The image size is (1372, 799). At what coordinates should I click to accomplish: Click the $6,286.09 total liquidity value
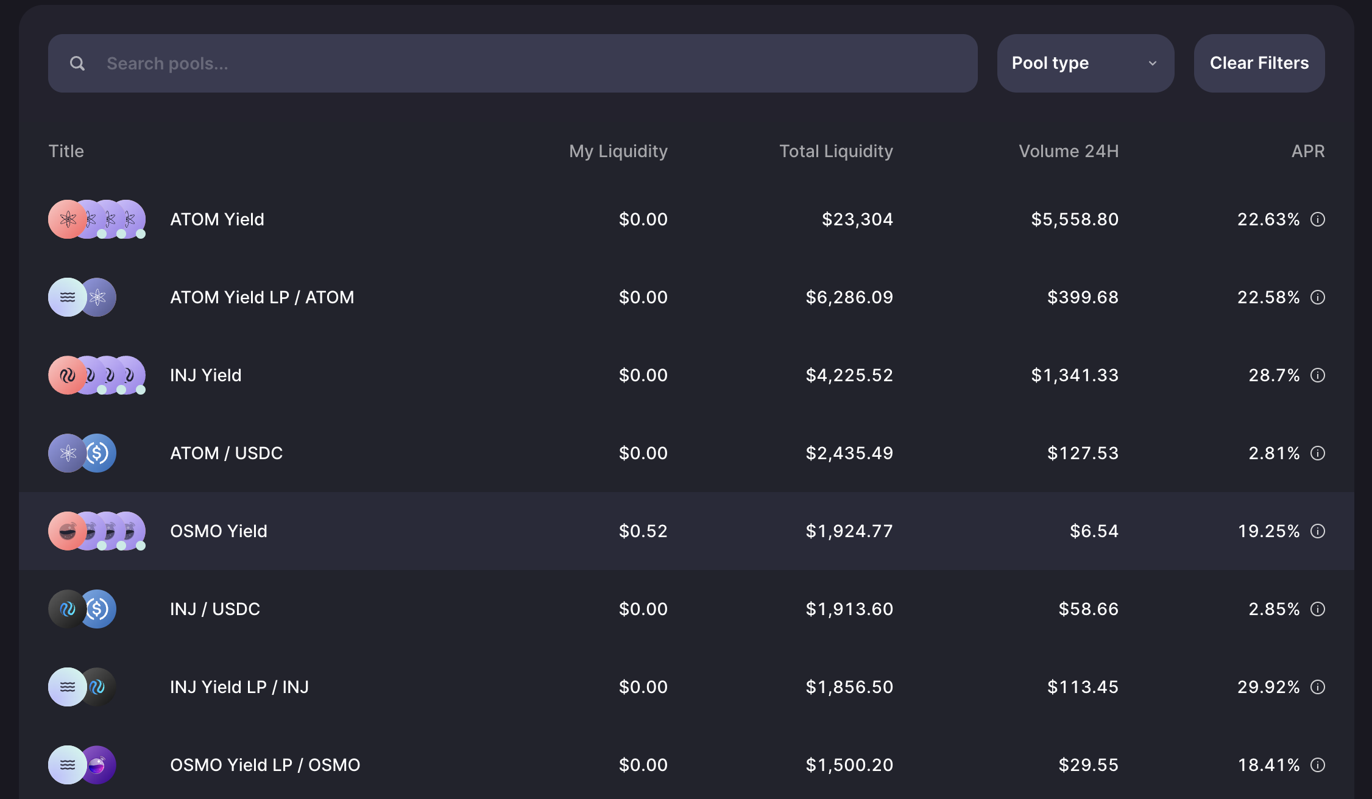click(849, 297)
